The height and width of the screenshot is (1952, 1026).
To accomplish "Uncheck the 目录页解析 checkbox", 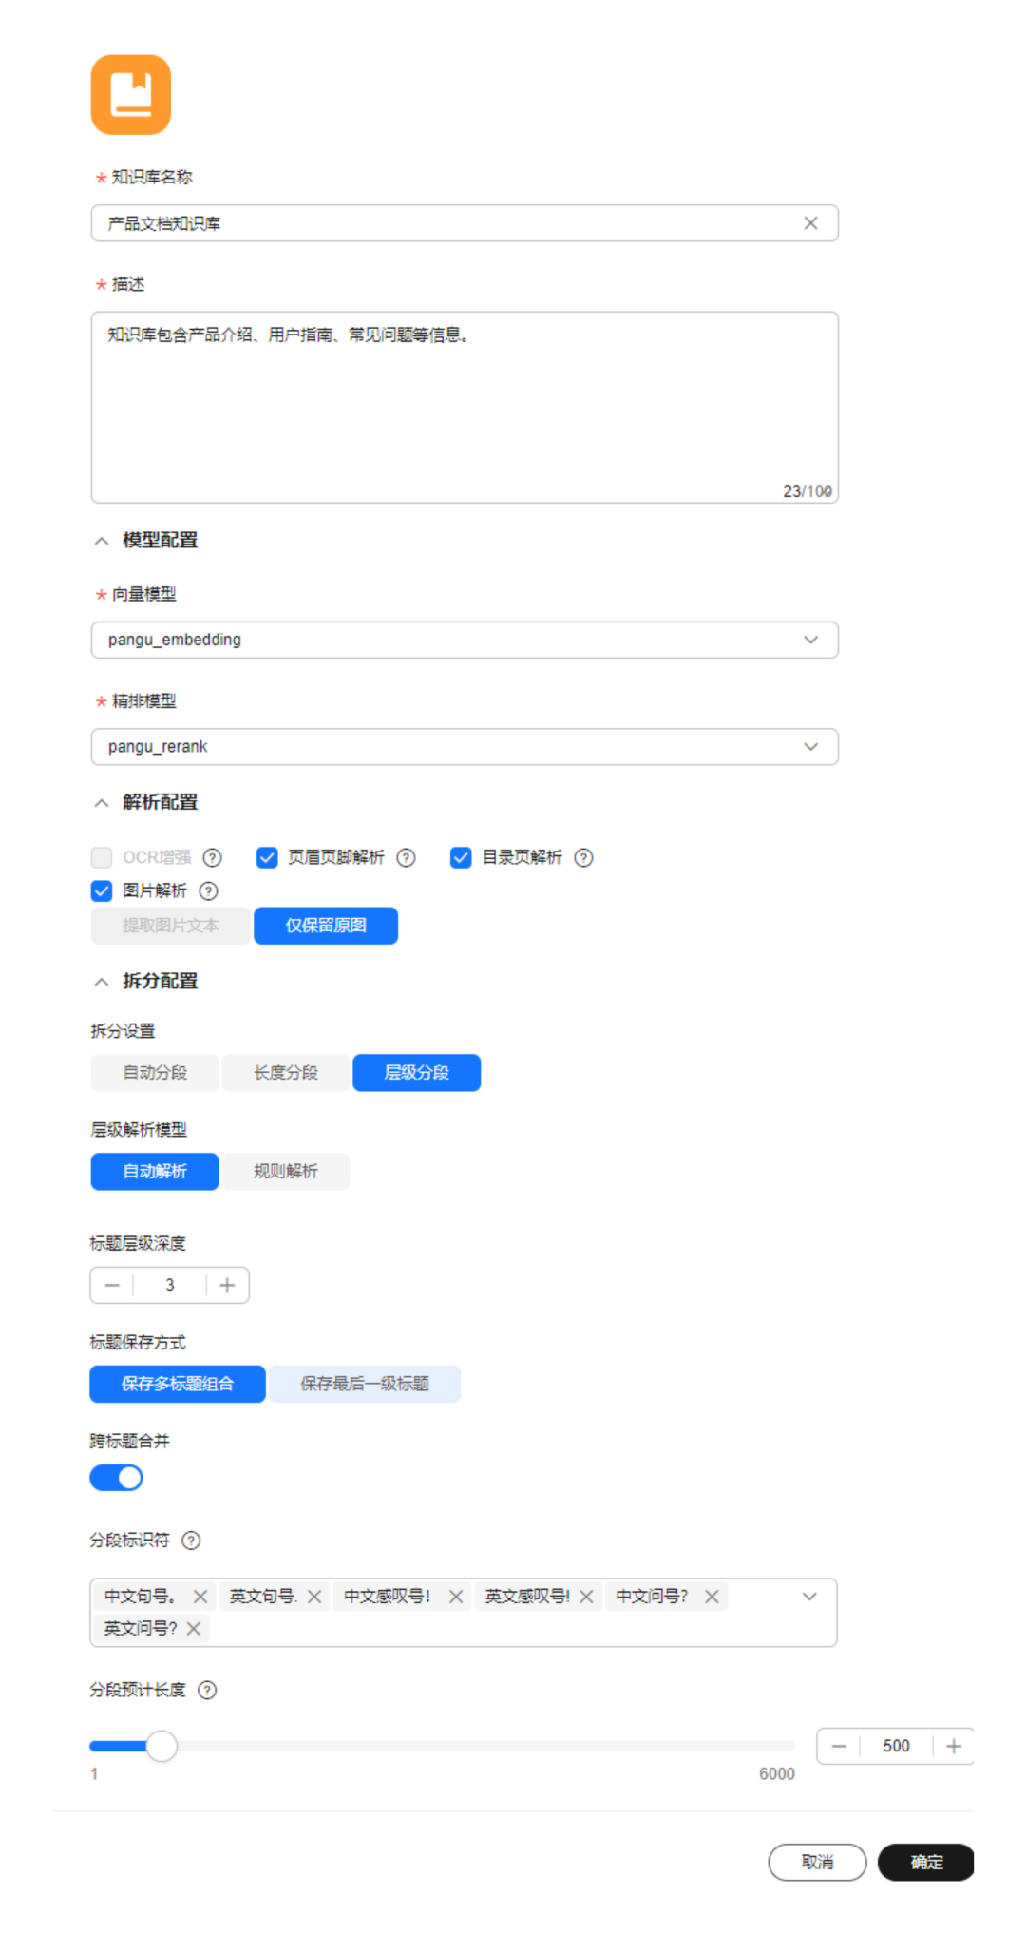I will pos(461,857).
